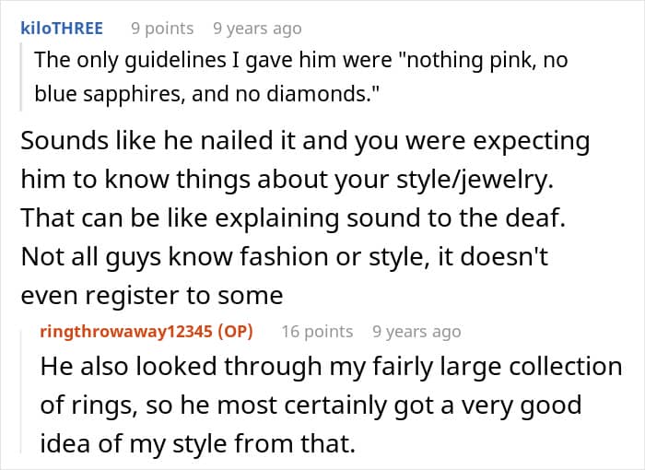Click the line "Not all guys know fashion"

click(x=284, y=257)
